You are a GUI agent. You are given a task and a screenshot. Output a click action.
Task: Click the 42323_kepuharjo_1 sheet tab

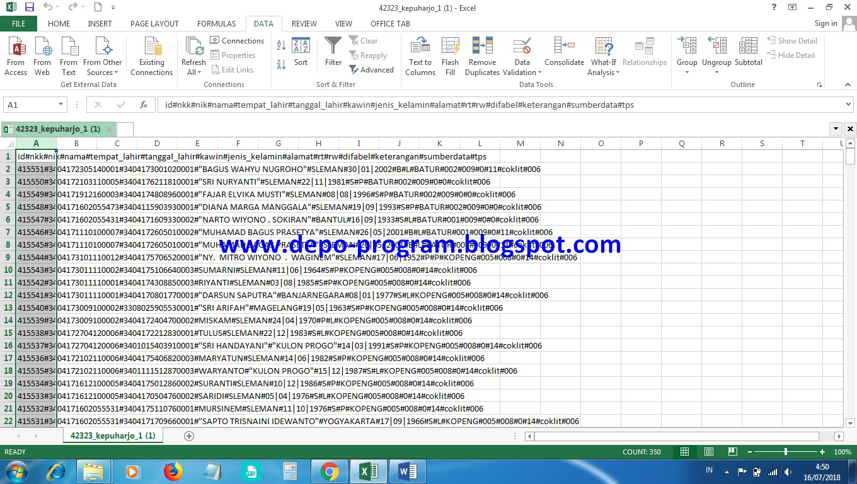click(113, 435)
